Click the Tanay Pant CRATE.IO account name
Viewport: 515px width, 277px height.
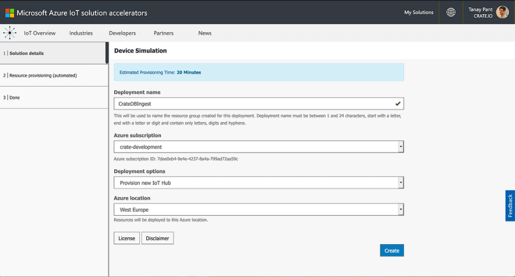click(480, 12)
